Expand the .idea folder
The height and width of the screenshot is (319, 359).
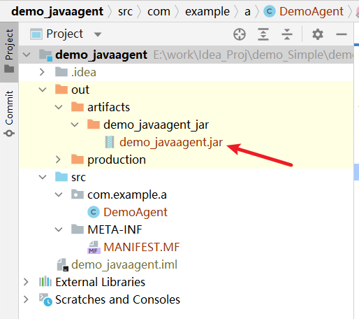coord(42,72)
